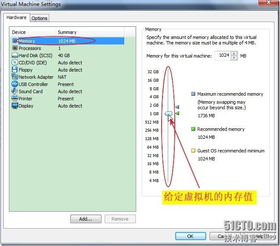Click the 512 MB slider scale label
This screenshot has height=246, width=280.
152,122
